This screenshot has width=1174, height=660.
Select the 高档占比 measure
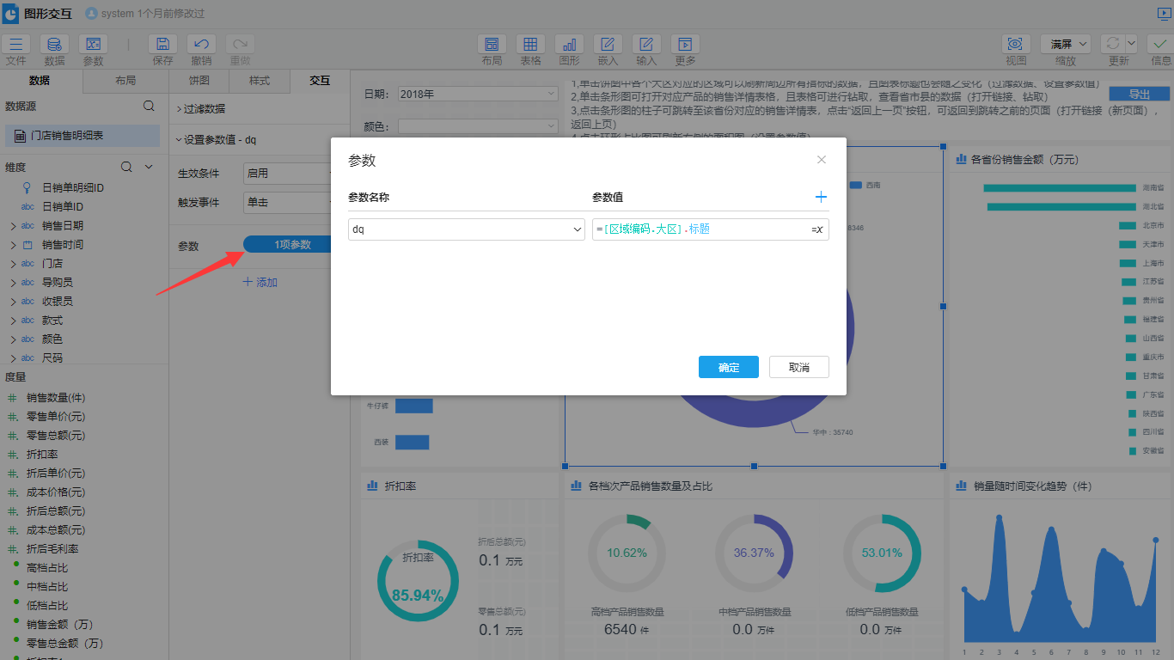[47, 568]
